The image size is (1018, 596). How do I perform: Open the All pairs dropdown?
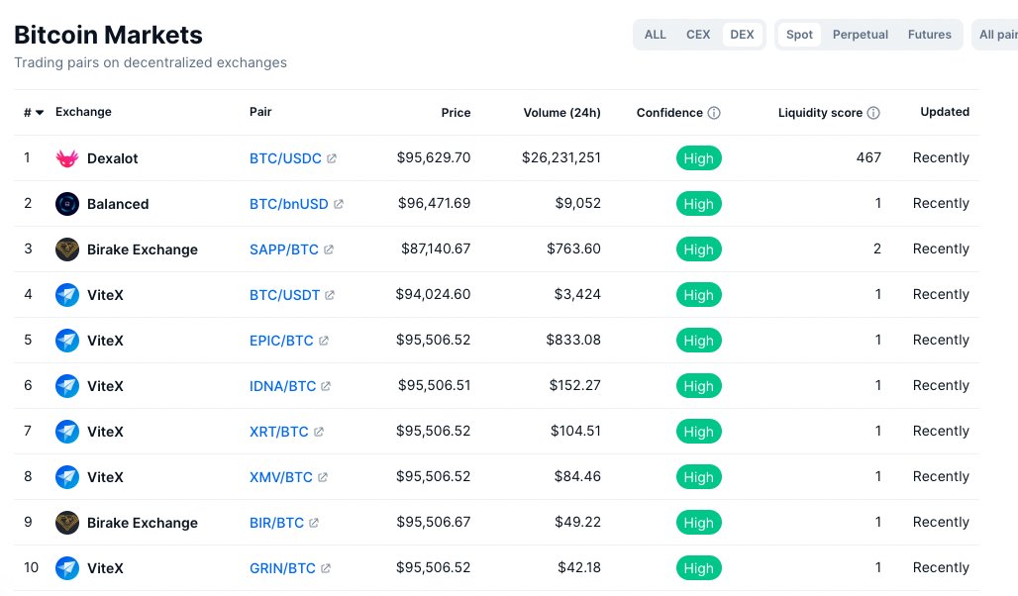point(1000,34)
